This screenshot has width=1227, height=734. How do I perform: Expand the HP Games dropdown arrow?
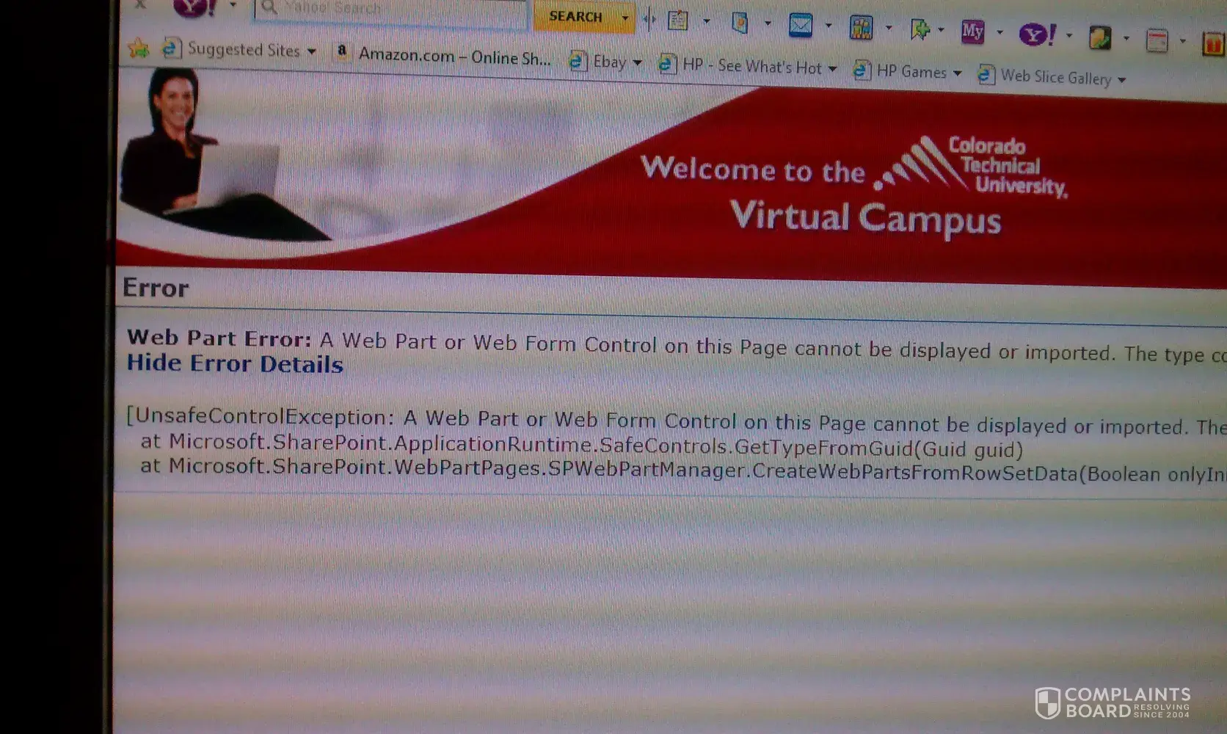pos(957,73)
